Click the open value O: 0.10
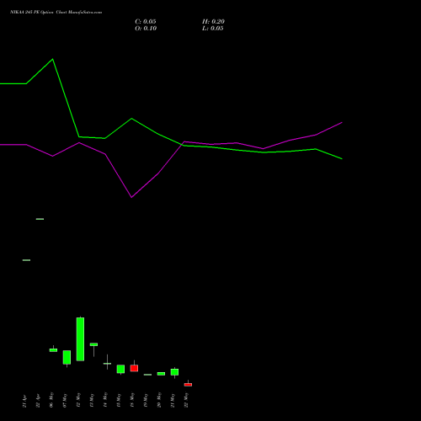Image resolution: width=421 pixels, height=421 pixels. click(x=146, y=29)
